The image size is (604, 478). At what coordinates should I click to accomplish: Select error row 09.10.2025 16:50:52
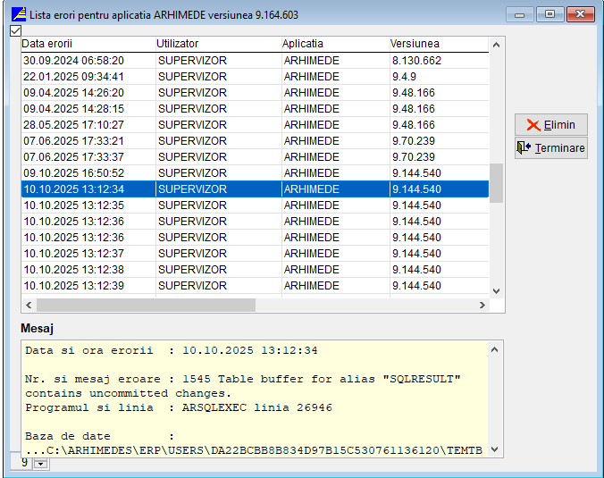pos(255,173)
